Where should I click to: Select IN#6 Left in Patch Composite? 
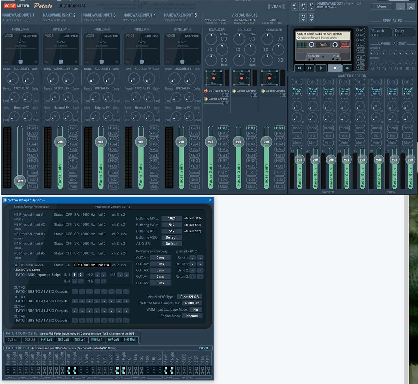[x=97, y=339]
